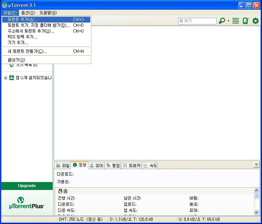The image size is (262, 224).
Task: Click info pane scrollbar down arrow
Action: click(256, 212)
